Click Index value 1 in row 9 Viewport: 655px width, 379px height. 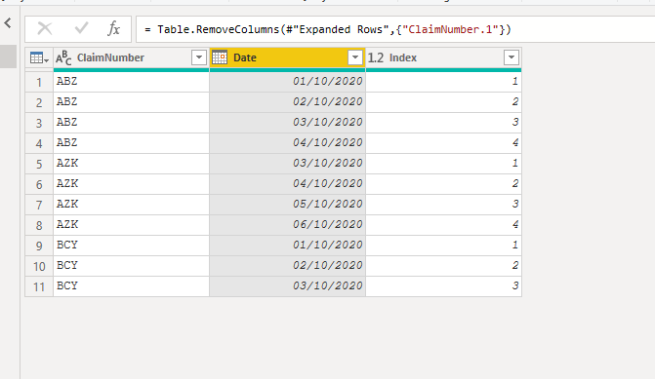[x=443, y=246]
